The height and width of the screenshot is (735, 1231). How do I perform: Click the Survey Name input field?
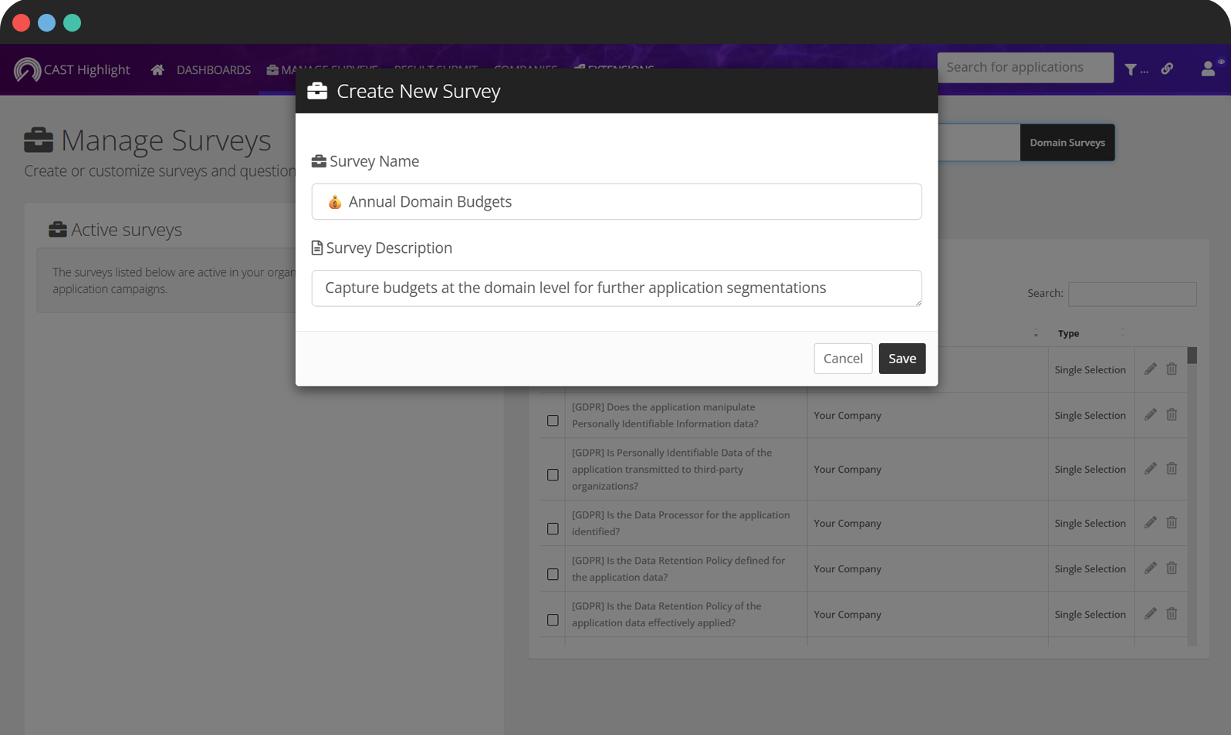coord(616,202)
